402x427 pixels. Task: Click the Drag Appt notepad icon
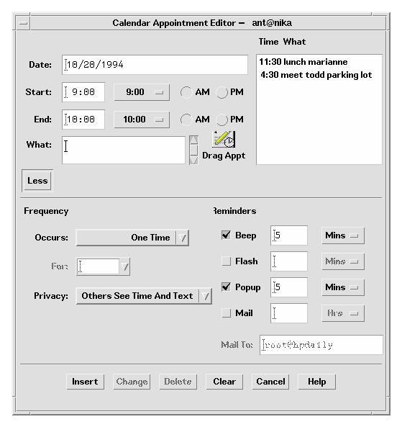tap(224, 139)
